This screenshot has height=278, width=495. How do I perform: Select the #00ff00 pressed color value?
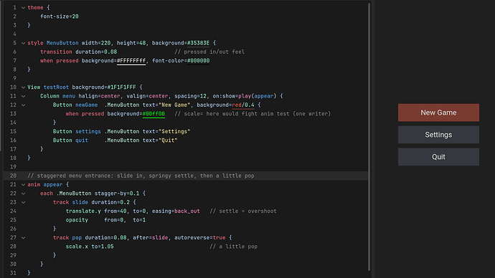[x=154, y=114]
